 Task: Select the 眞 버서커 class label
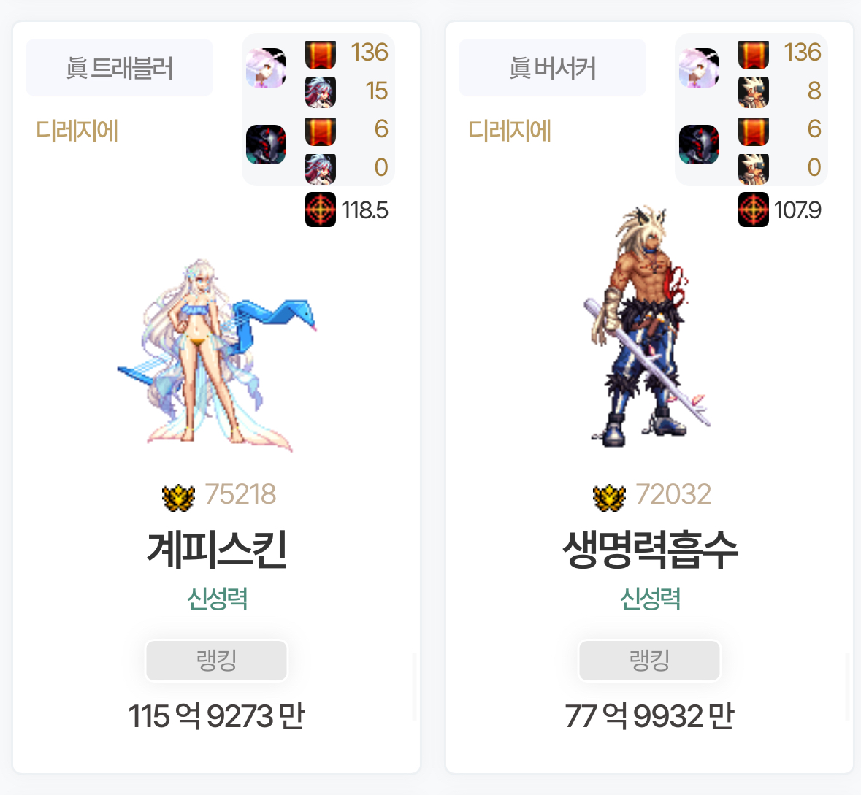pyautogui.click(x=552, y=68)
